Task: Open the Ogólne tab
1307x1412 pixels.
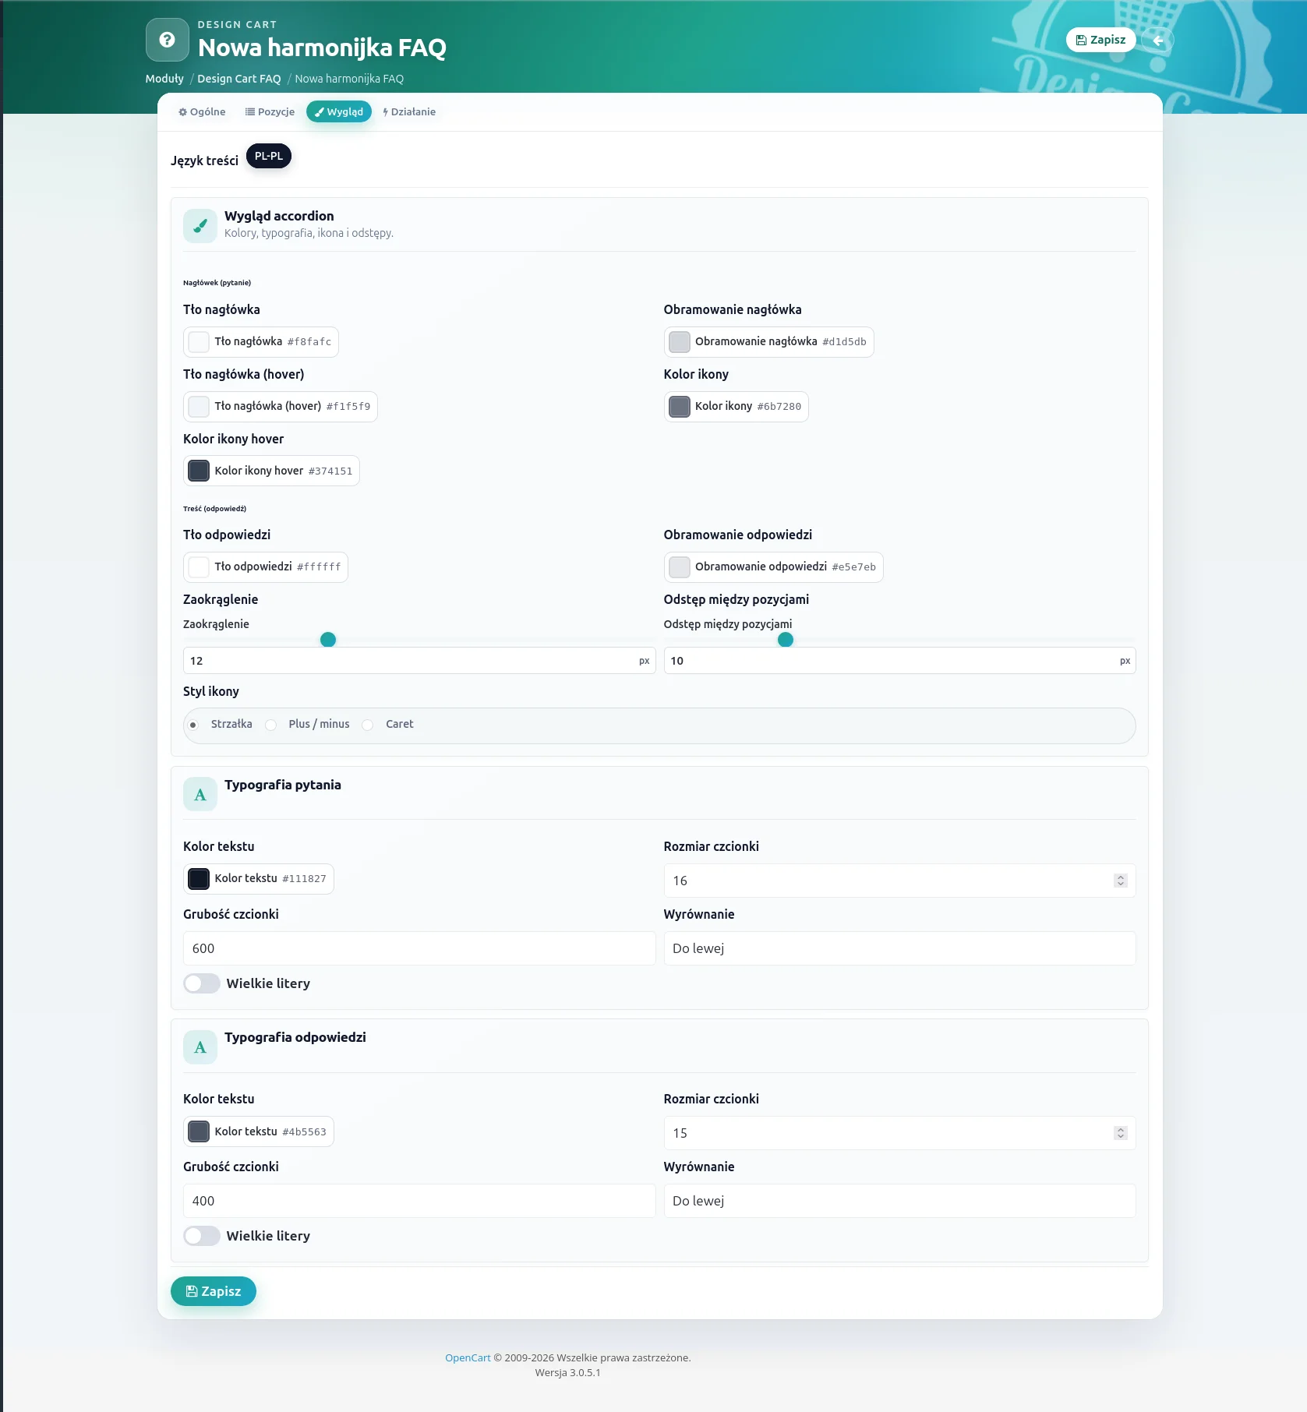Action: coord(203,112)
